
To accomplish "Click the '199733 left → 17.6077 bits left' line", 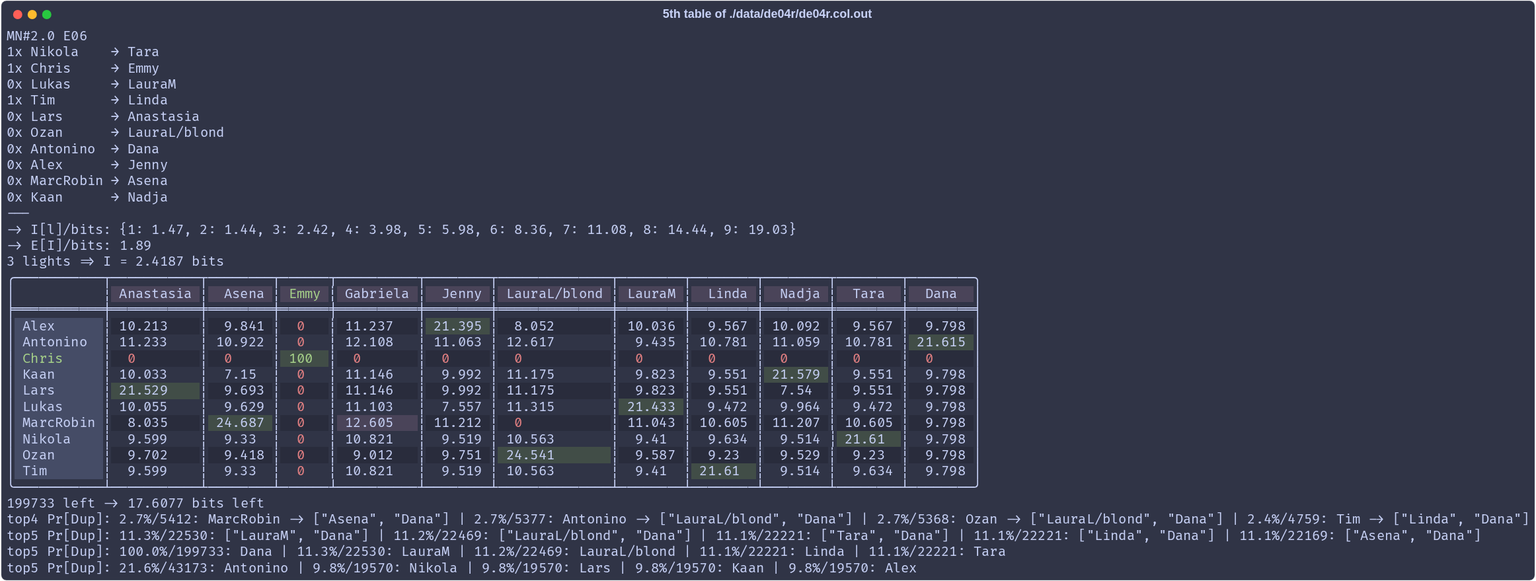I will [135, 503].
